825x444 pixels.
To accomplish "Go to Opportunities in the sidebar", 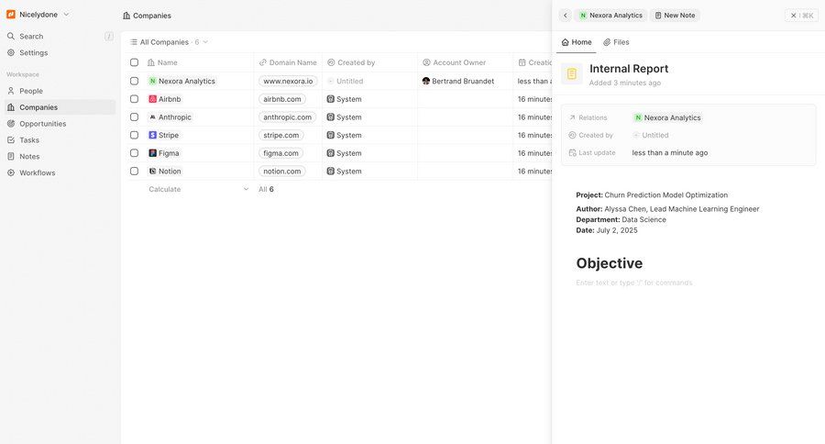I will (x=42, y=124).
